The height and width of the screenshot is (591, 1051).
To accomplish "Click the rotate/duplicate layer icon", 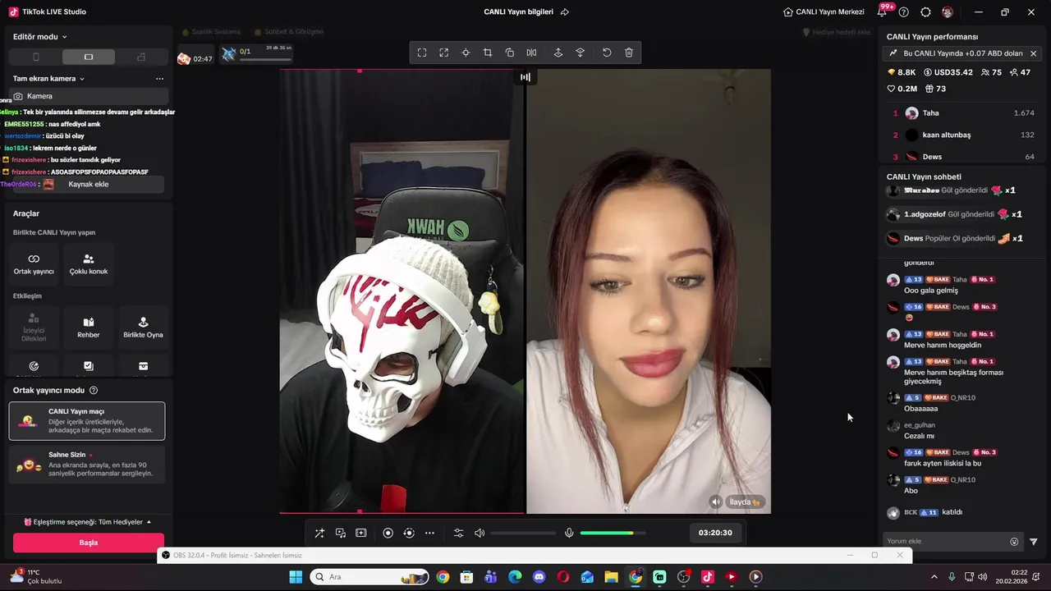I will tap(509, 53).
